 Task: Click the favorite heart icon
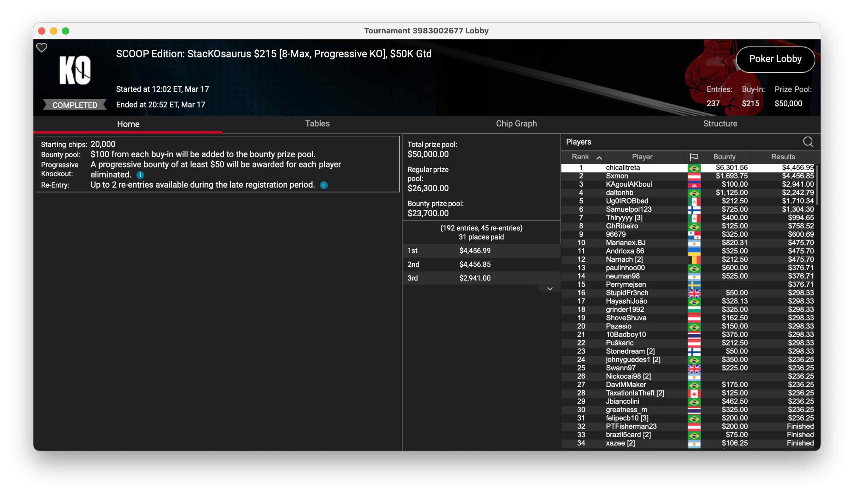coord(42,47)
